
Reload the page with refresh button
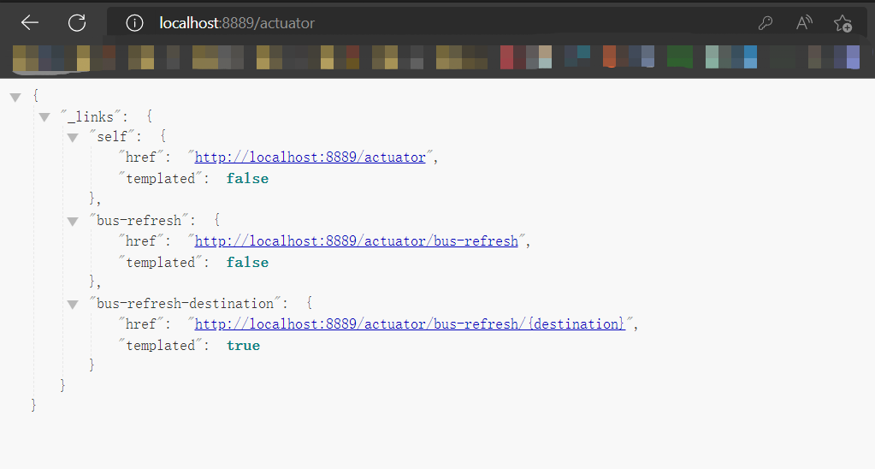[77, 23]
